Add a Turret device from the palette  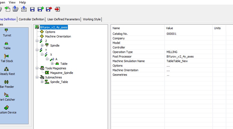[7, 32]
